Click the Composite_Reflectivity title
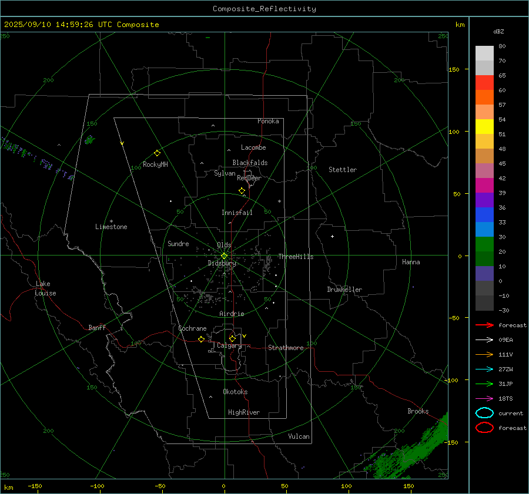529x494 pixels. coord(264,9)
